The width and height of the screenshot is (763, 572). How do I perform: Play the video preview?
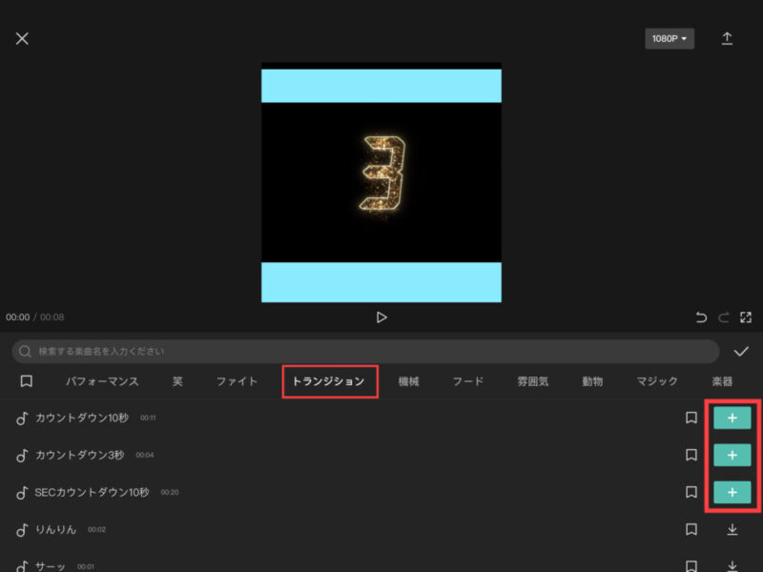[381, 319]
